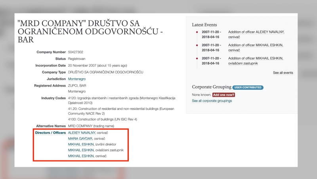Open the Montenegro jurisdiction link
Image resolution: width=317 pixels, height=179 pixels.
pos(77,79)
